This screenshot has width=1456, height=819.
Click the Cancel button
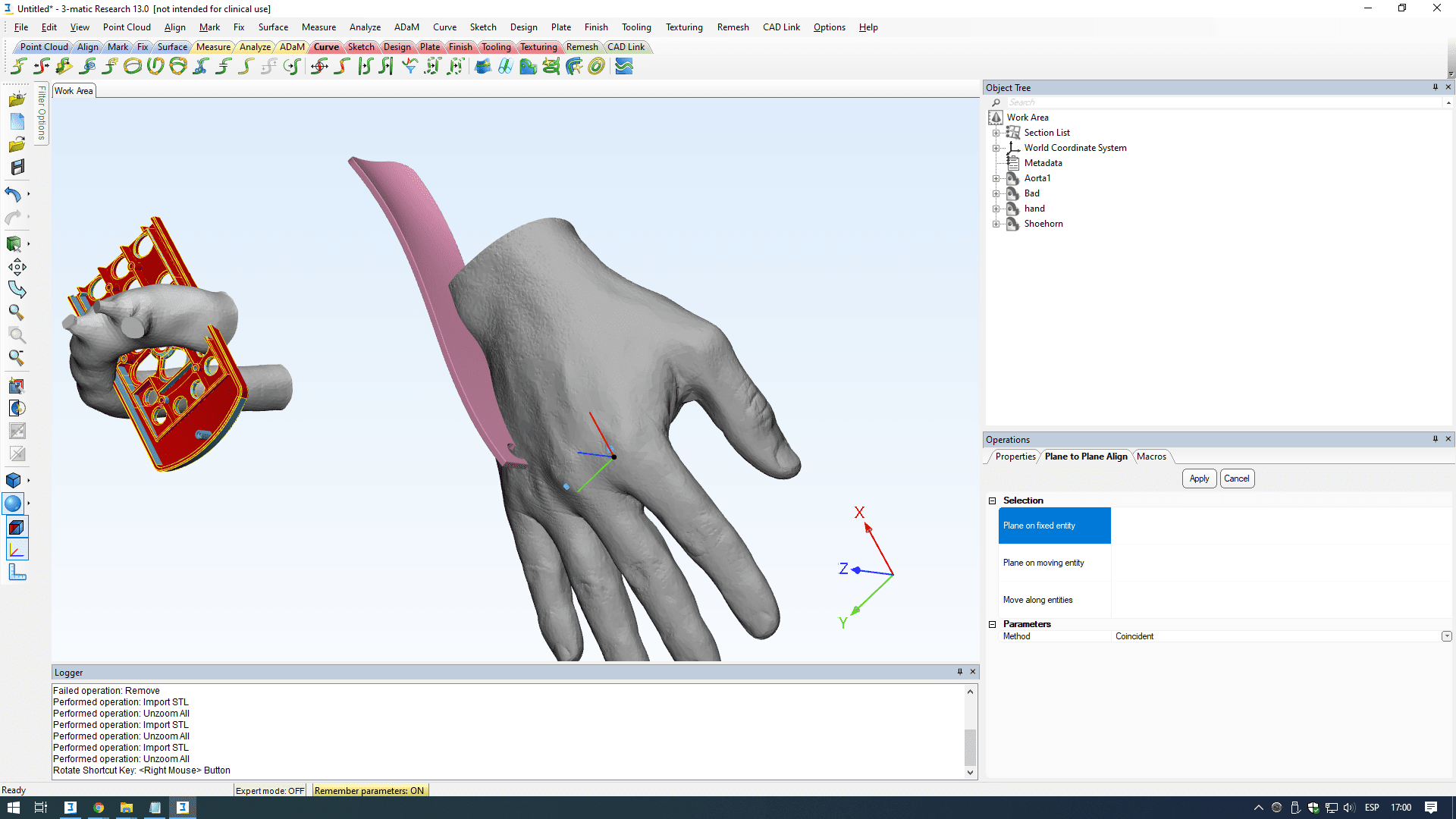pos(1236,479)
